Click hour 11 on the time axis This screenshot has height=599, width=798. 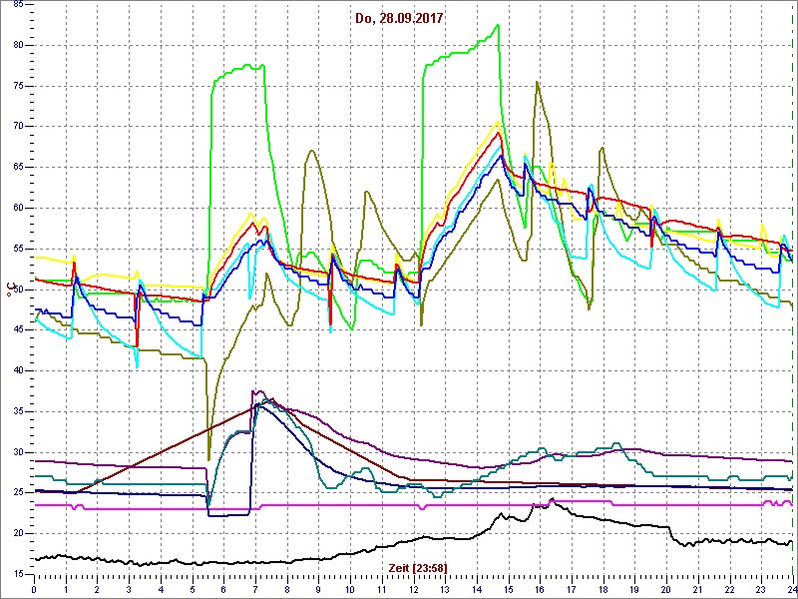click(382, 589)
